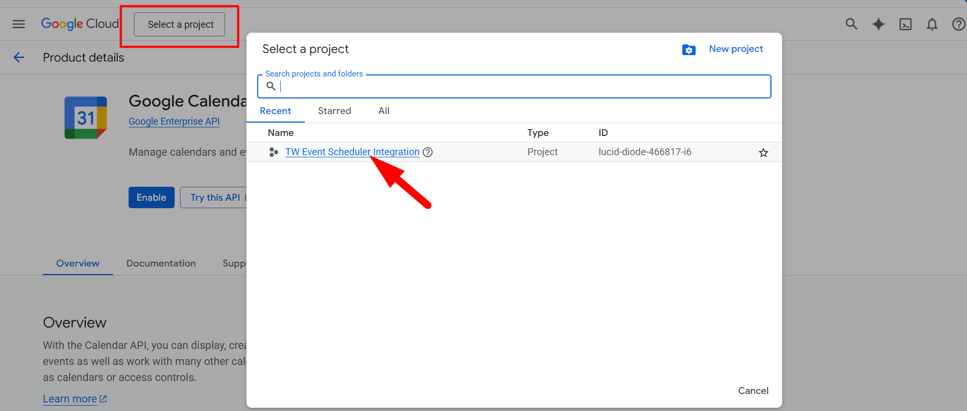Click the Project type cell

[x=542, y=152]
